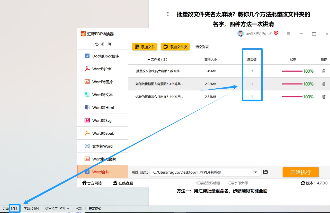Maximize the 汇帮PDF转换器 window
Viewport: 330px width, 213px height.
(314, 34)
